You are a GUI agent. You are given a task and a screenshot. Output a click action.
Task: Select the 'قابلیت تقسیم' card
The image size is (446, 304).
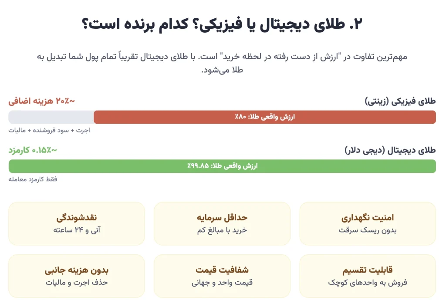(x=368, y=276)
